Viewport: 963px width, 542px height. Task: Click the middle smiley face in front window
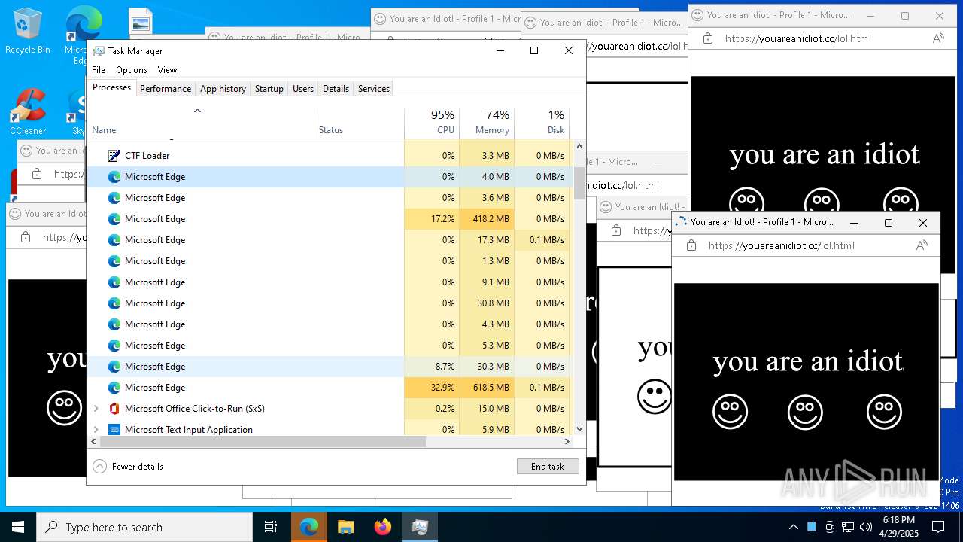coord(805,413)
